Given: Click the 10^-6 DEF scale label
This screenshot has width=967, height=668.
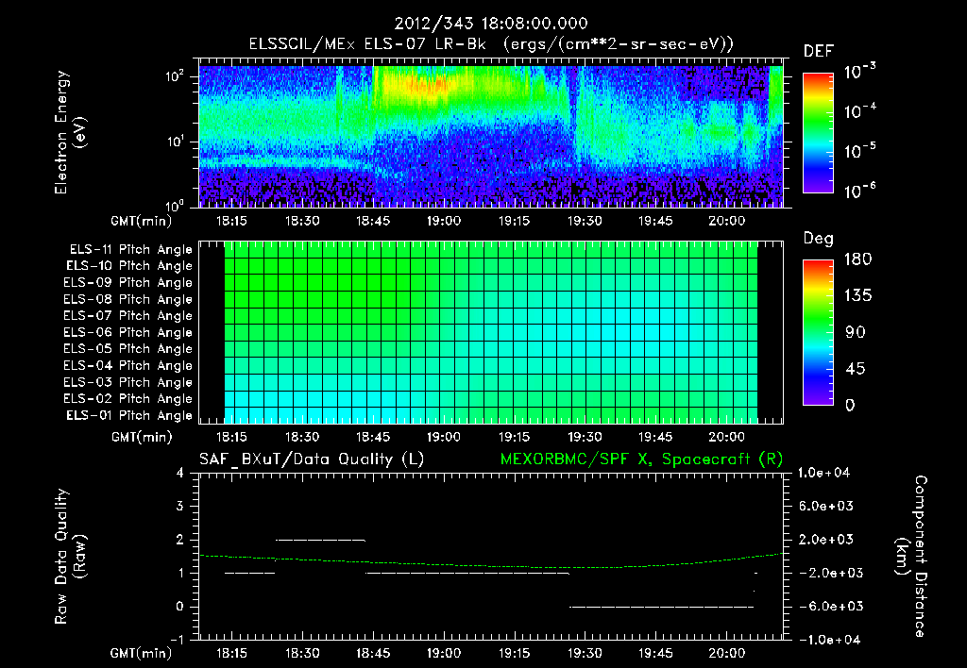Looking at the screenshot, I should (859, 191).
